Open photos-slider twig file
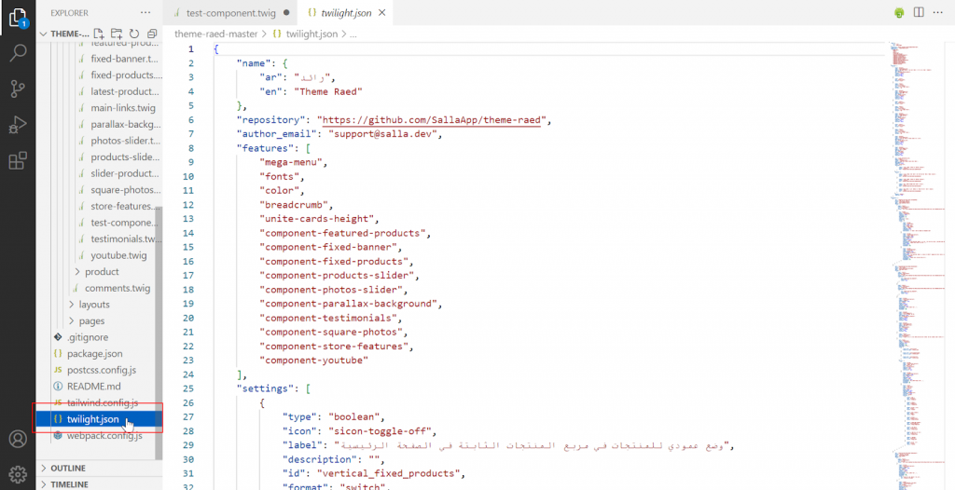955x490 pixels. tap(126, 141)
